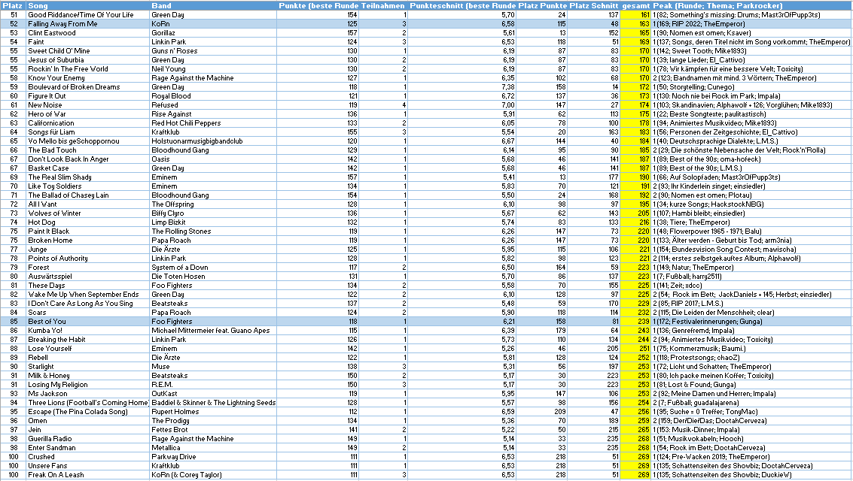Select the band cell 'The Offspring'
Screen dimensions: 853x481
[213, 204]
